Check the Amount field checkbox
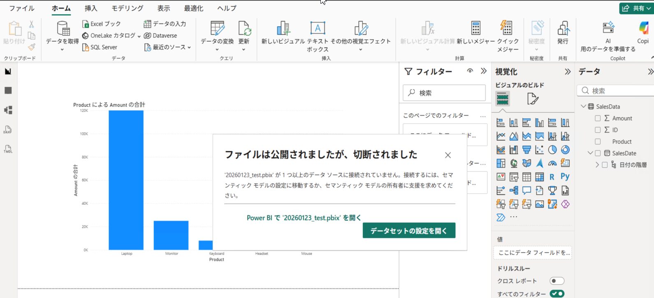Viewport: 654px width, 298px height. pos(598,118)
